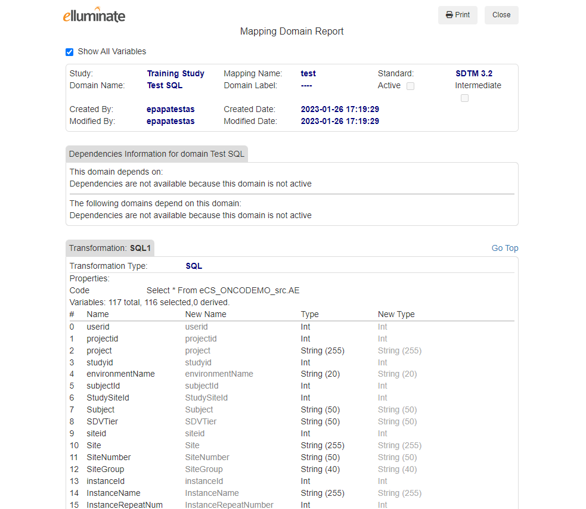
Task: Click the studyid name in row 3
Action: click(x=100, y=362)
